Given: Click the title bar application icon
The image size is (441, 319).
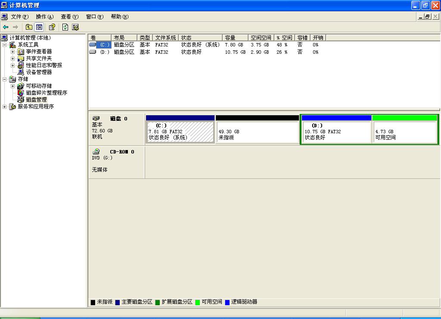Looking at the screenshot, I should pos(4,5).
